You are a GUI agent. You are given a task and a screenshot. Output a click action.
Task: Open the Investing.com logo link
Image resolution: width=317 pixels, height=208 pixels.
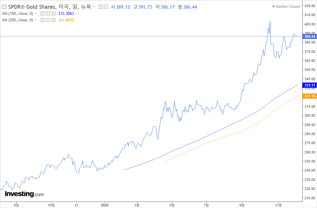[x=24, y=194]
